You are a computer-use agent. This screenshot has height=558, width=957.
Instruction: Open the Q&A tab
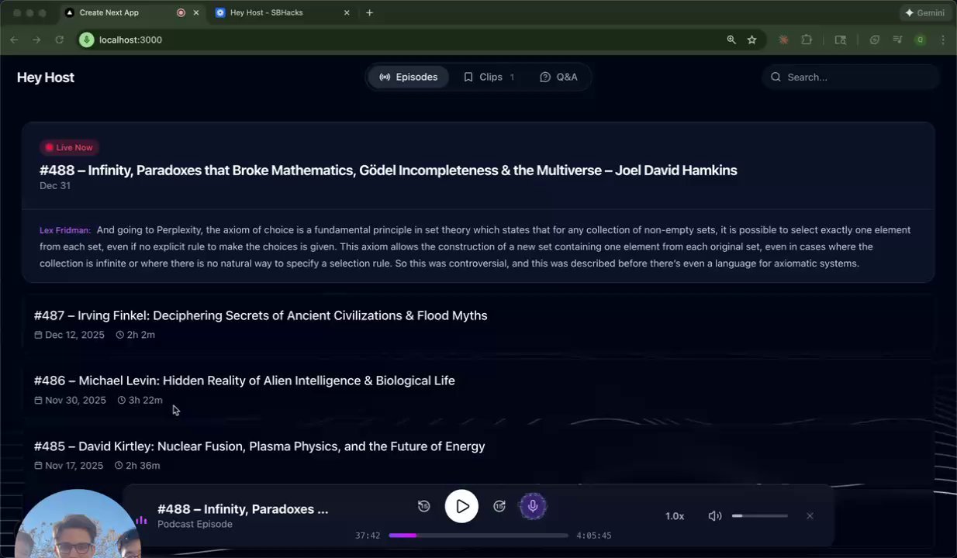pos(558,77)
